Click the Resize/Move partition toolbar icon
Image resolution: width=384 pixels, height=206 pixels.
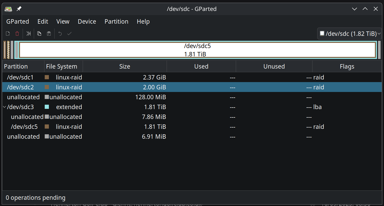29,34
